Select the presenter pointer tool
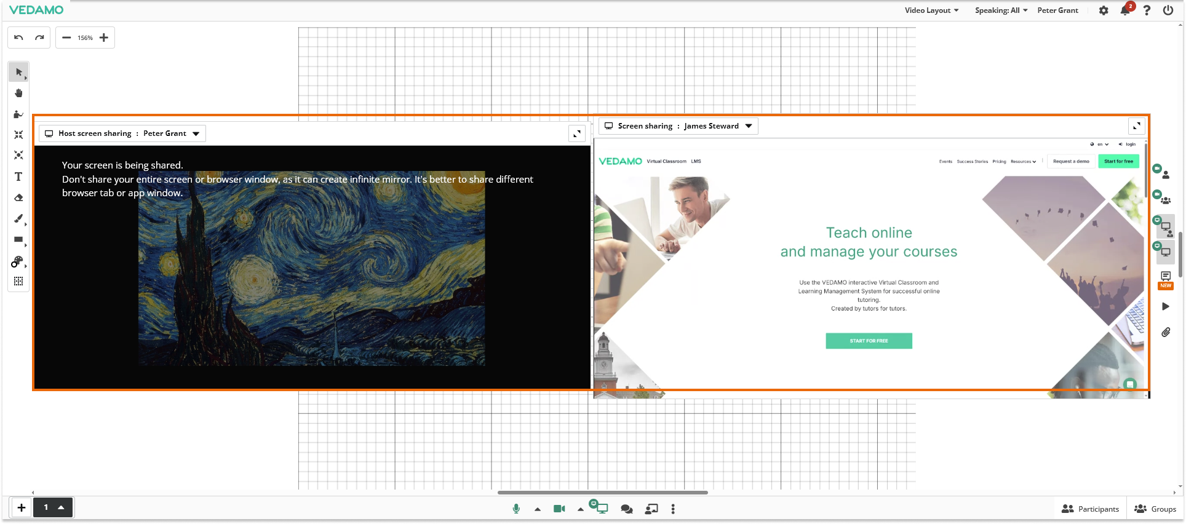 [x=18, y=114]
